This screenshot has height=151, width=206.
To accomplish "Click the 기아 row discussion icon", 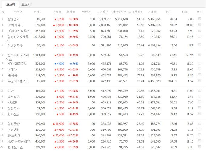I will (x=199, y=91).
